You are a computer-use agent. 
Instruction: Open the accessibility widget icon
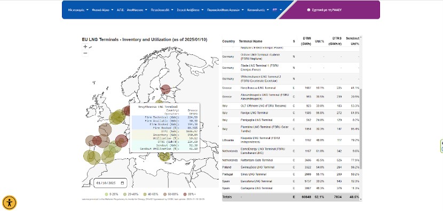9,203
